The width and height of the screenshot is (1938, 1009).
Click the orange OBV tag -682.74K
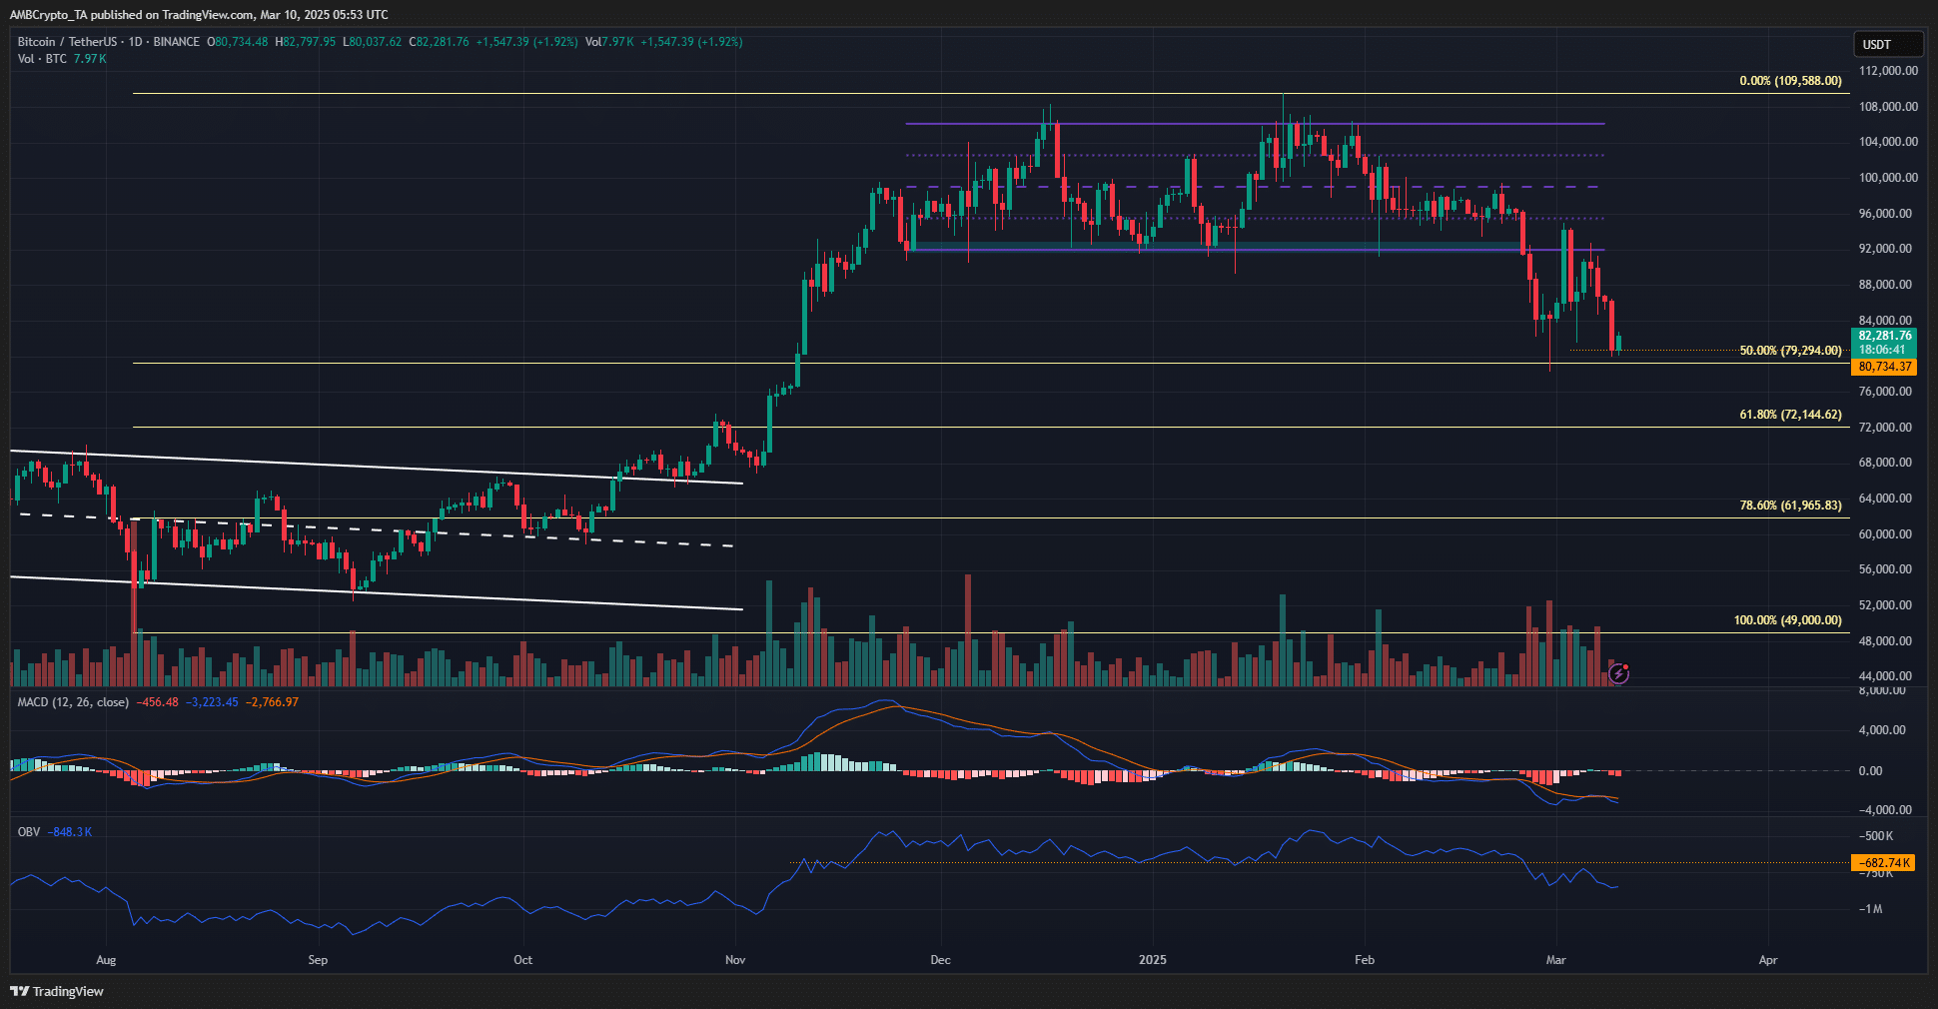pos(1884,863)
